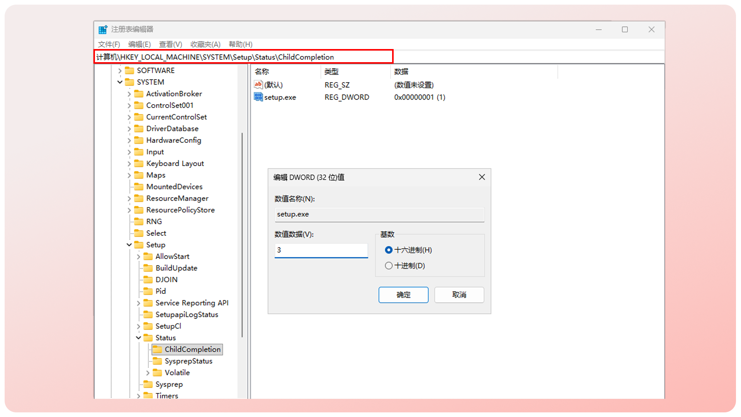Image resolution: width=741 pixels, height=417 pixels.
Task: Expand the Service Reporting API key
Action: 139,303
